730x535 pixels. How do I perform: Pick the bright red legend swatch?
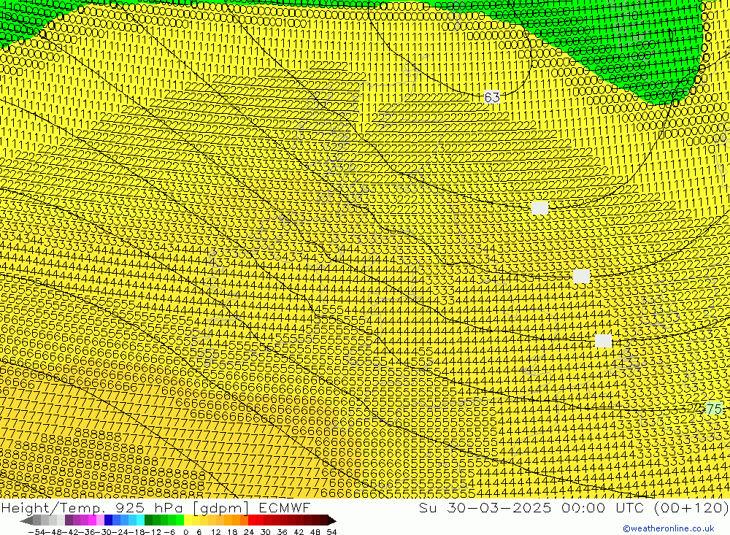click(x=252, y=520)
